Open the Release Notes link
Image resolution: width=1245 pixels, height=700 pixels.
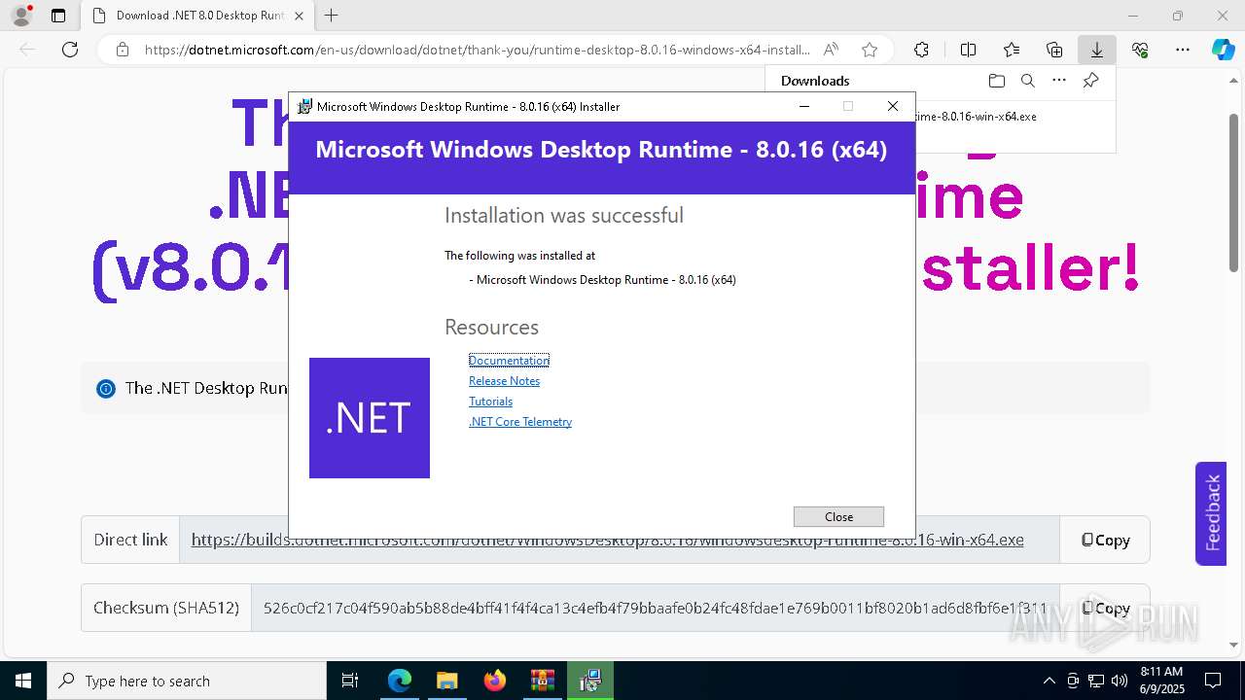504,381
